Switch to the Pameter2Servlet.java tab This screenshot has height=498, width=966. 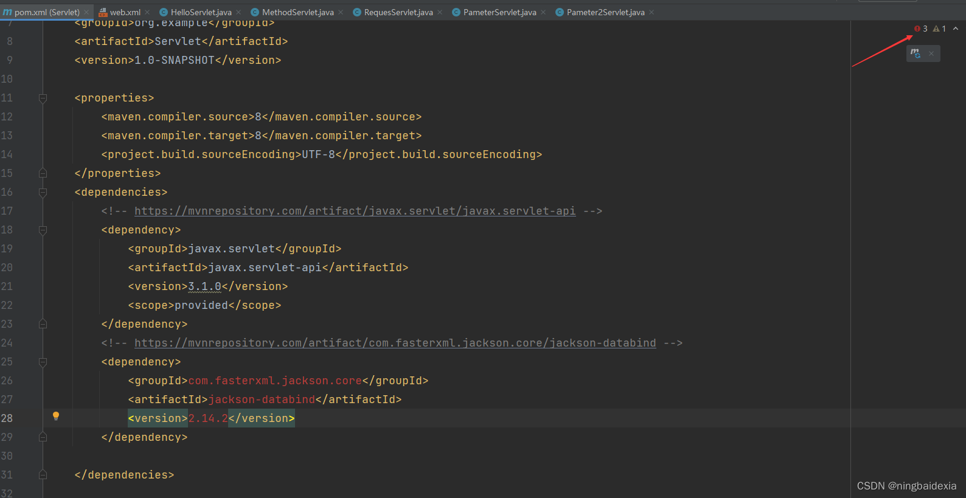coord(605,12)
